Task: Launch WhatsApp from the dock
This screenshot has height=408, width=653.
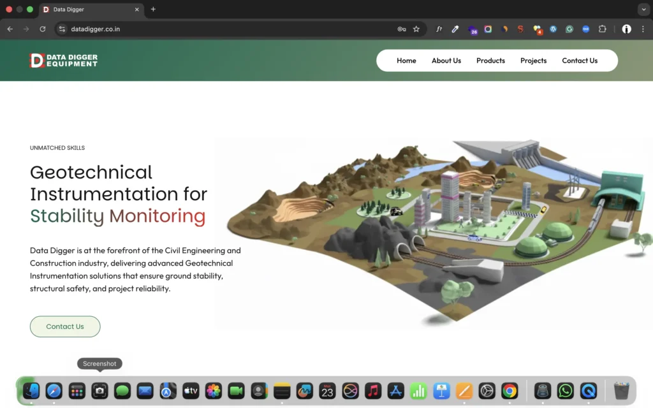Action: [565, 391]
